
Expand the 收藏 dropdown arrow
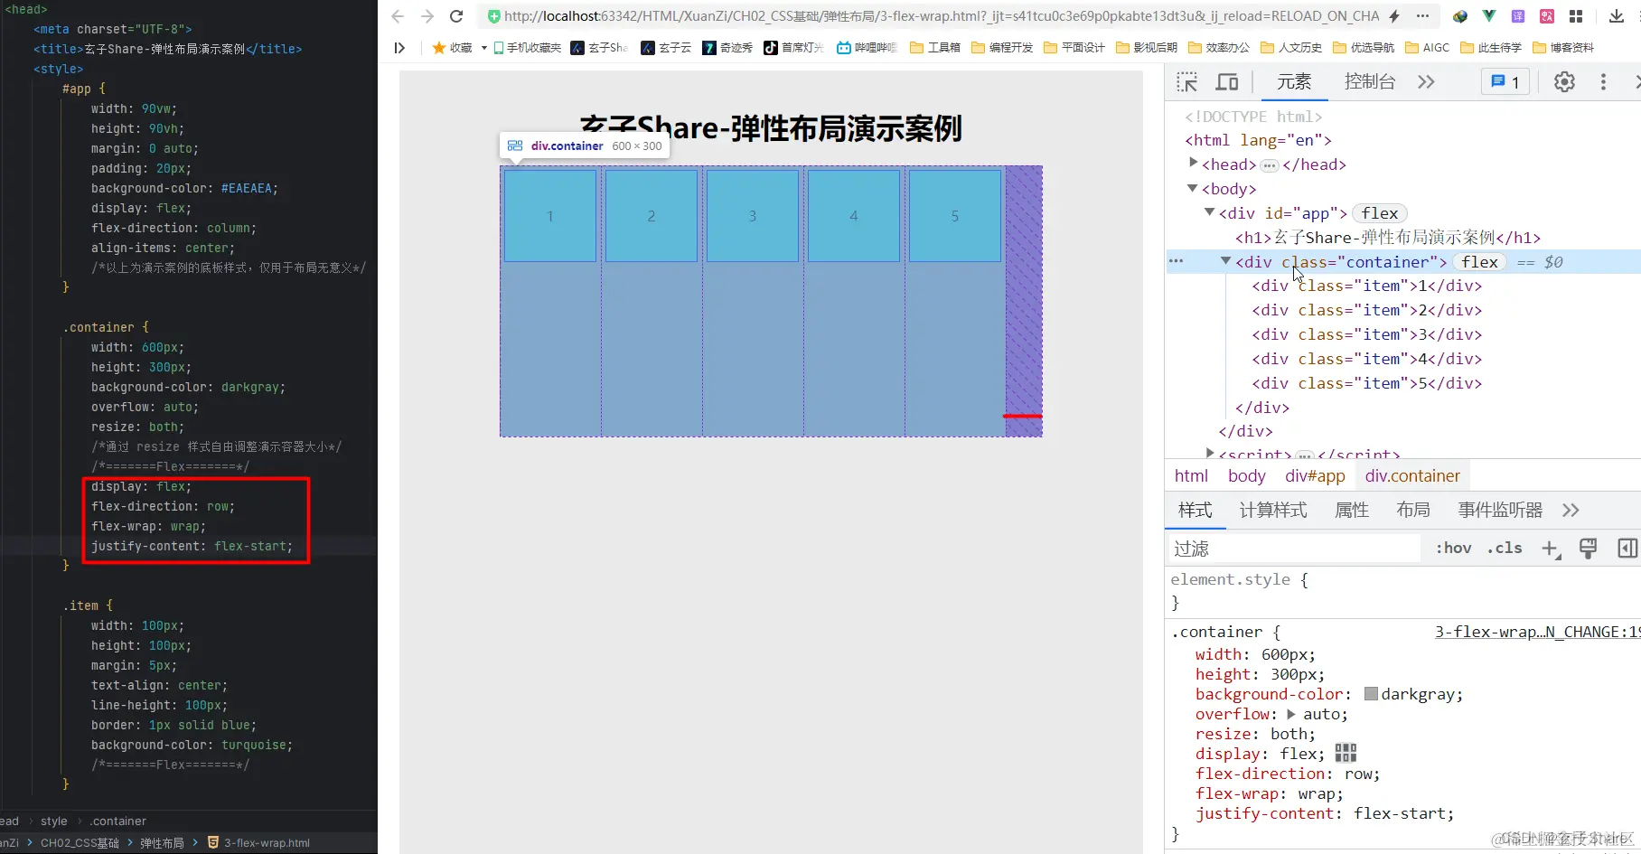484,48
